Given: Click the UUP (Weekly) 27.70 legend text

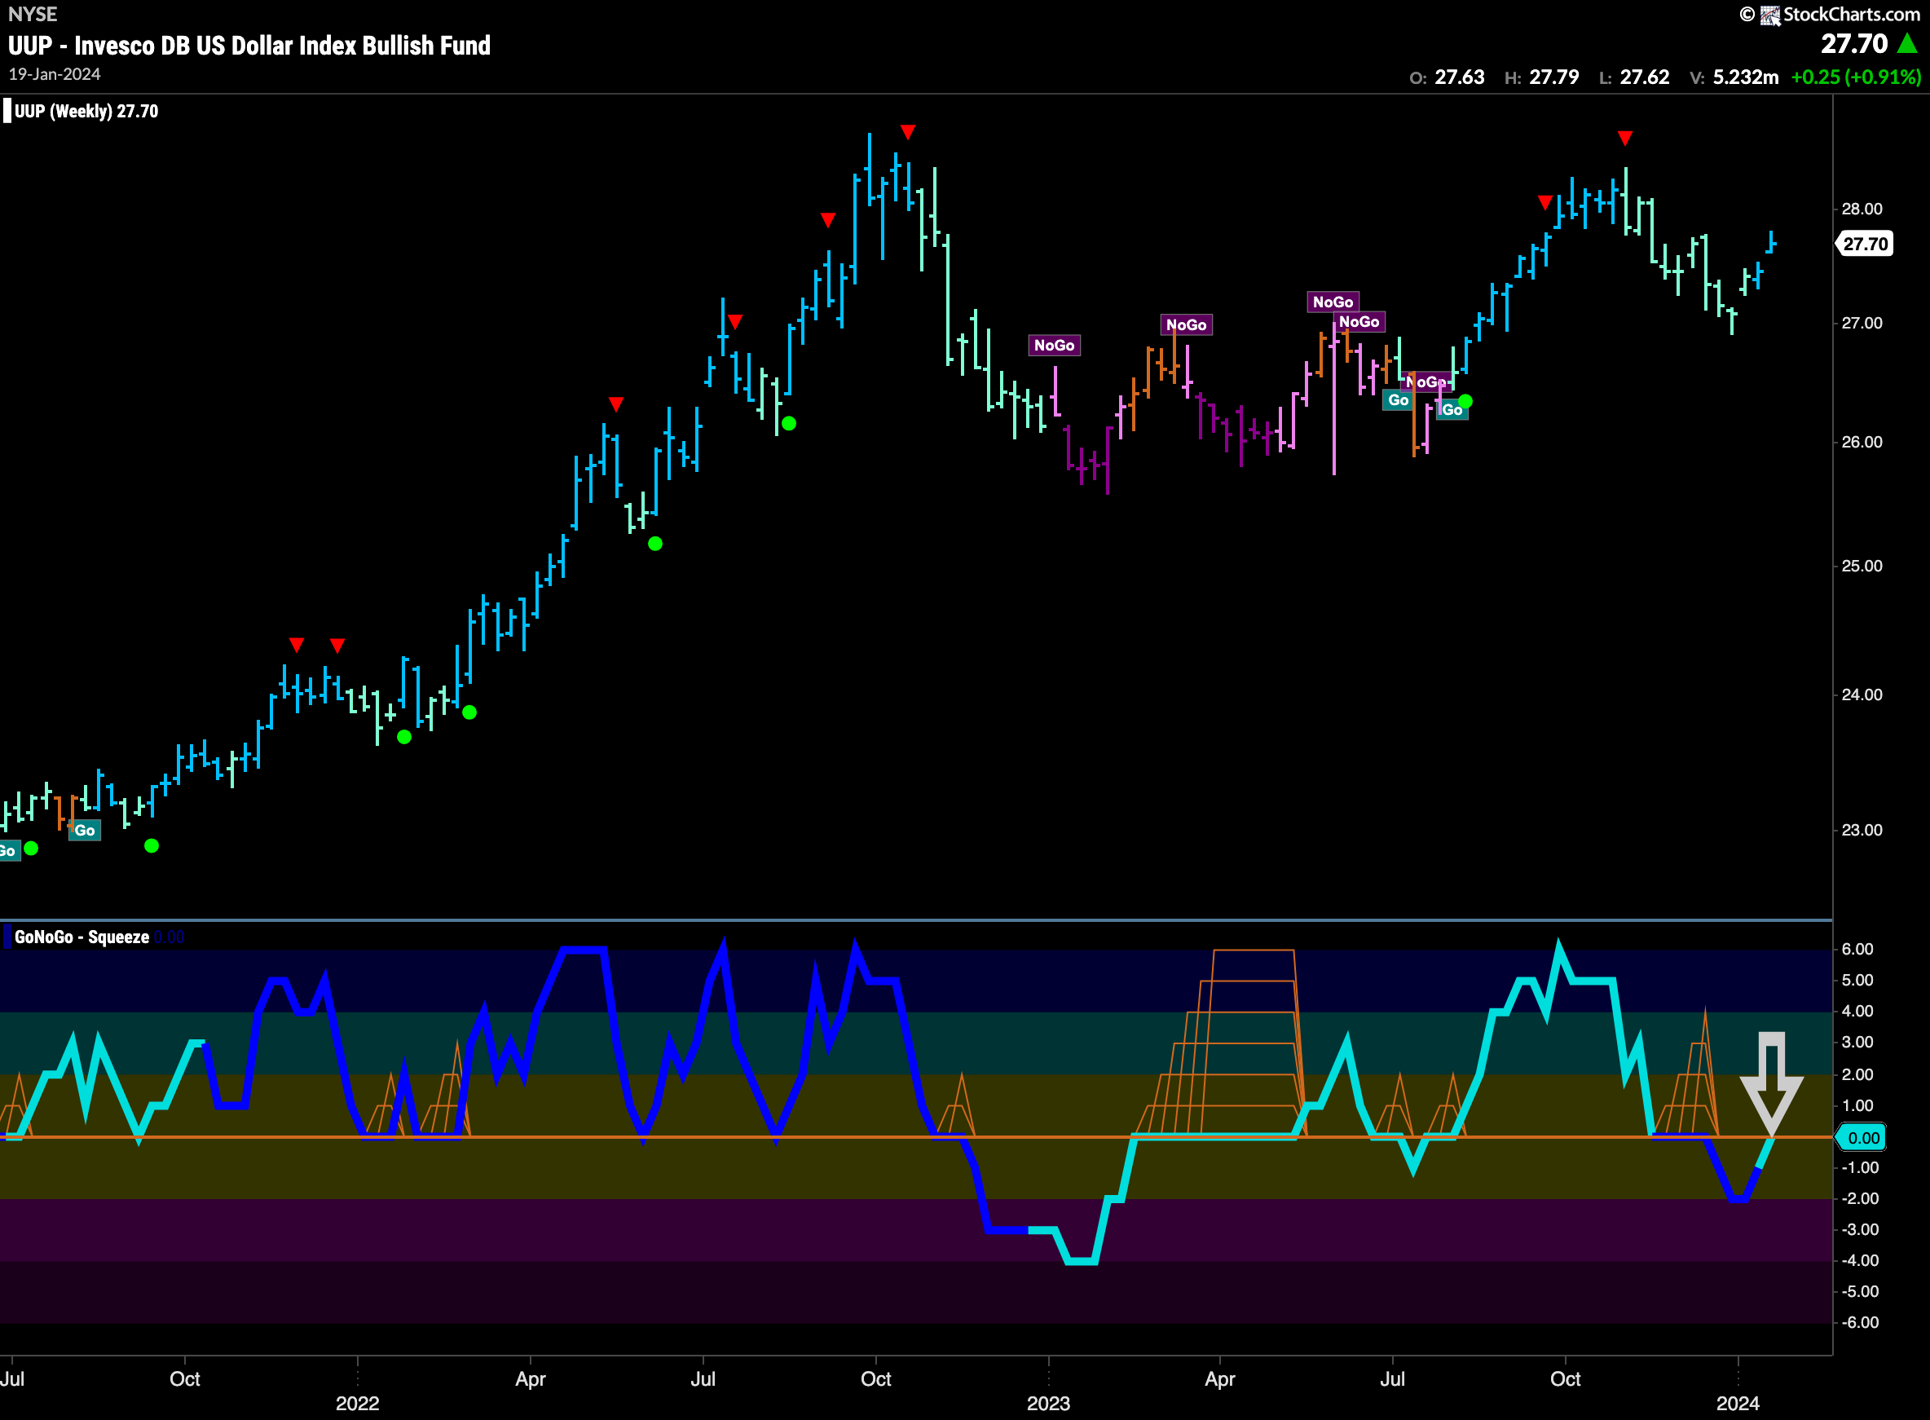Looking at the screenshot, I should click(86, 111).
